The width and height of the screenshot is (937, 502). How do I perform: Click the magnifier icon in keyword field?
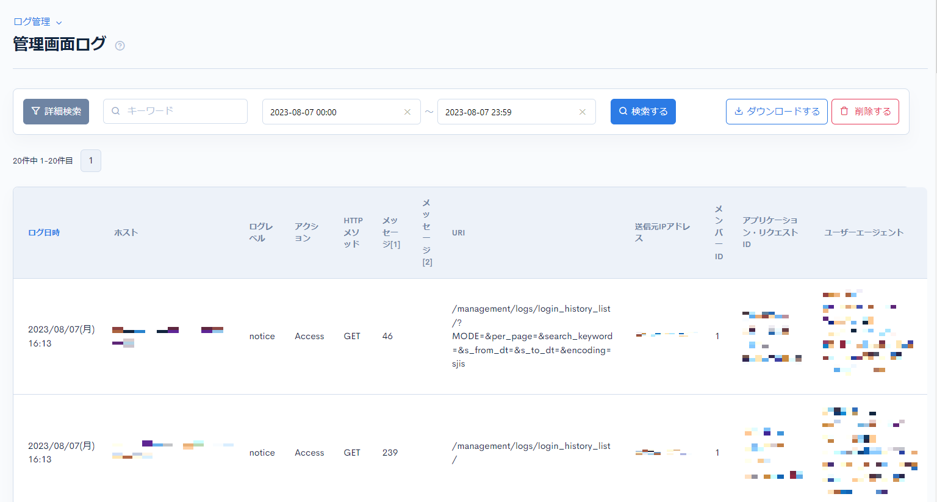(115, 111)
